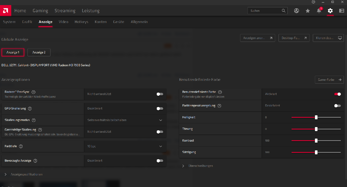
Task: Adjust the Tönung slider handle
Action: 316,129
